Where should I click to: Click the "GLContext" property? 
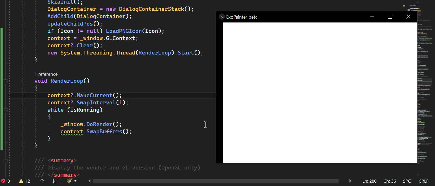(x=120, y=38)
